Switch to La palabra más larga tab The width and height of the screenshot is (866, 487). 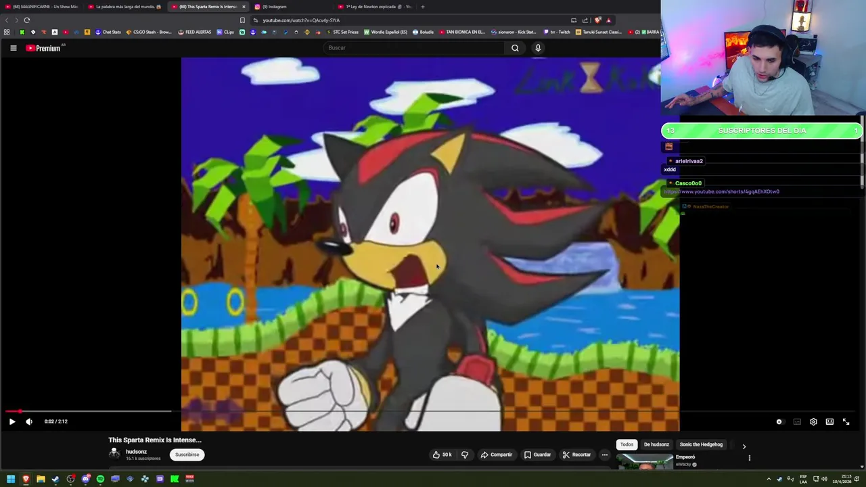(x=125, y=7)
